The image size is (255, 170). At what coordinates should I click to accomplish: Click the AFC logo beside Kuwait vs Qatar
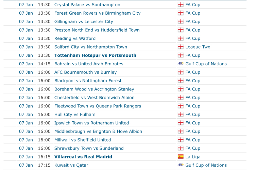click(181, 165)
